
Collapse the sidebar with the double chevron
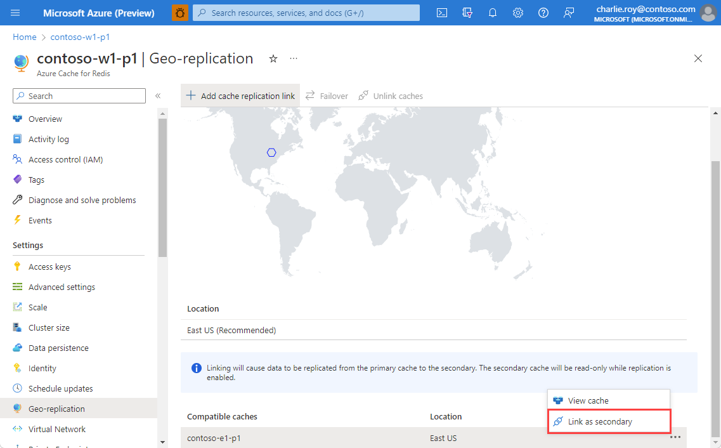point(158,95)
